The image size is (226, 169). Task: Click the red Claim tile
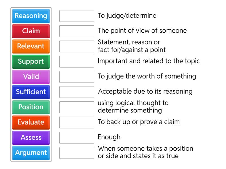pos(31,31)
